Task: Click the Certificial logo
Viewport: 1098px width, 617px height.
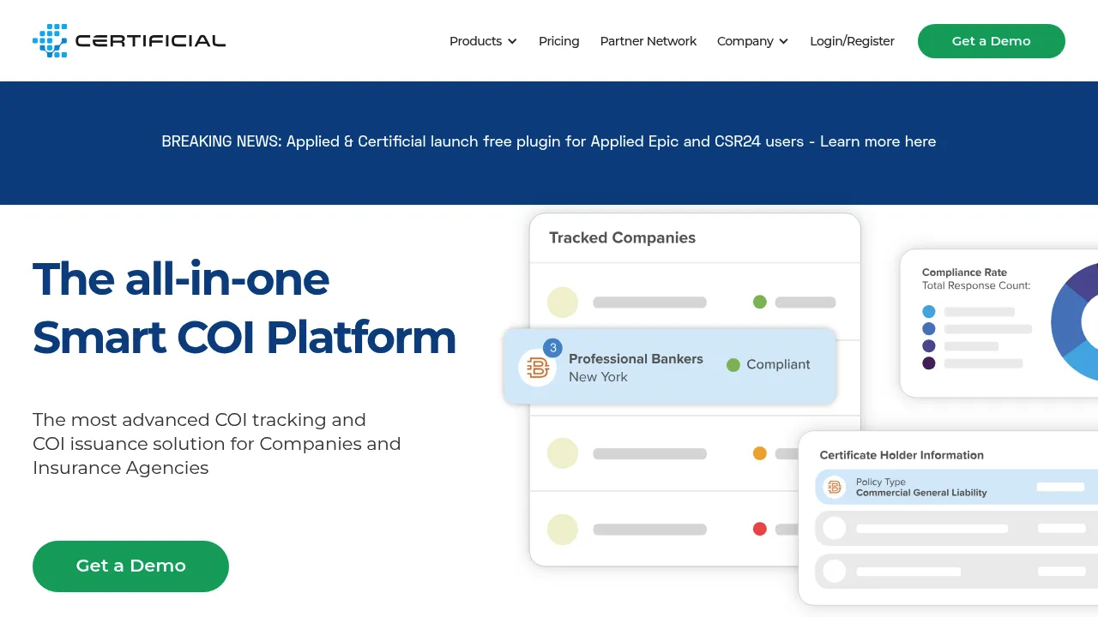Action: 129,40
